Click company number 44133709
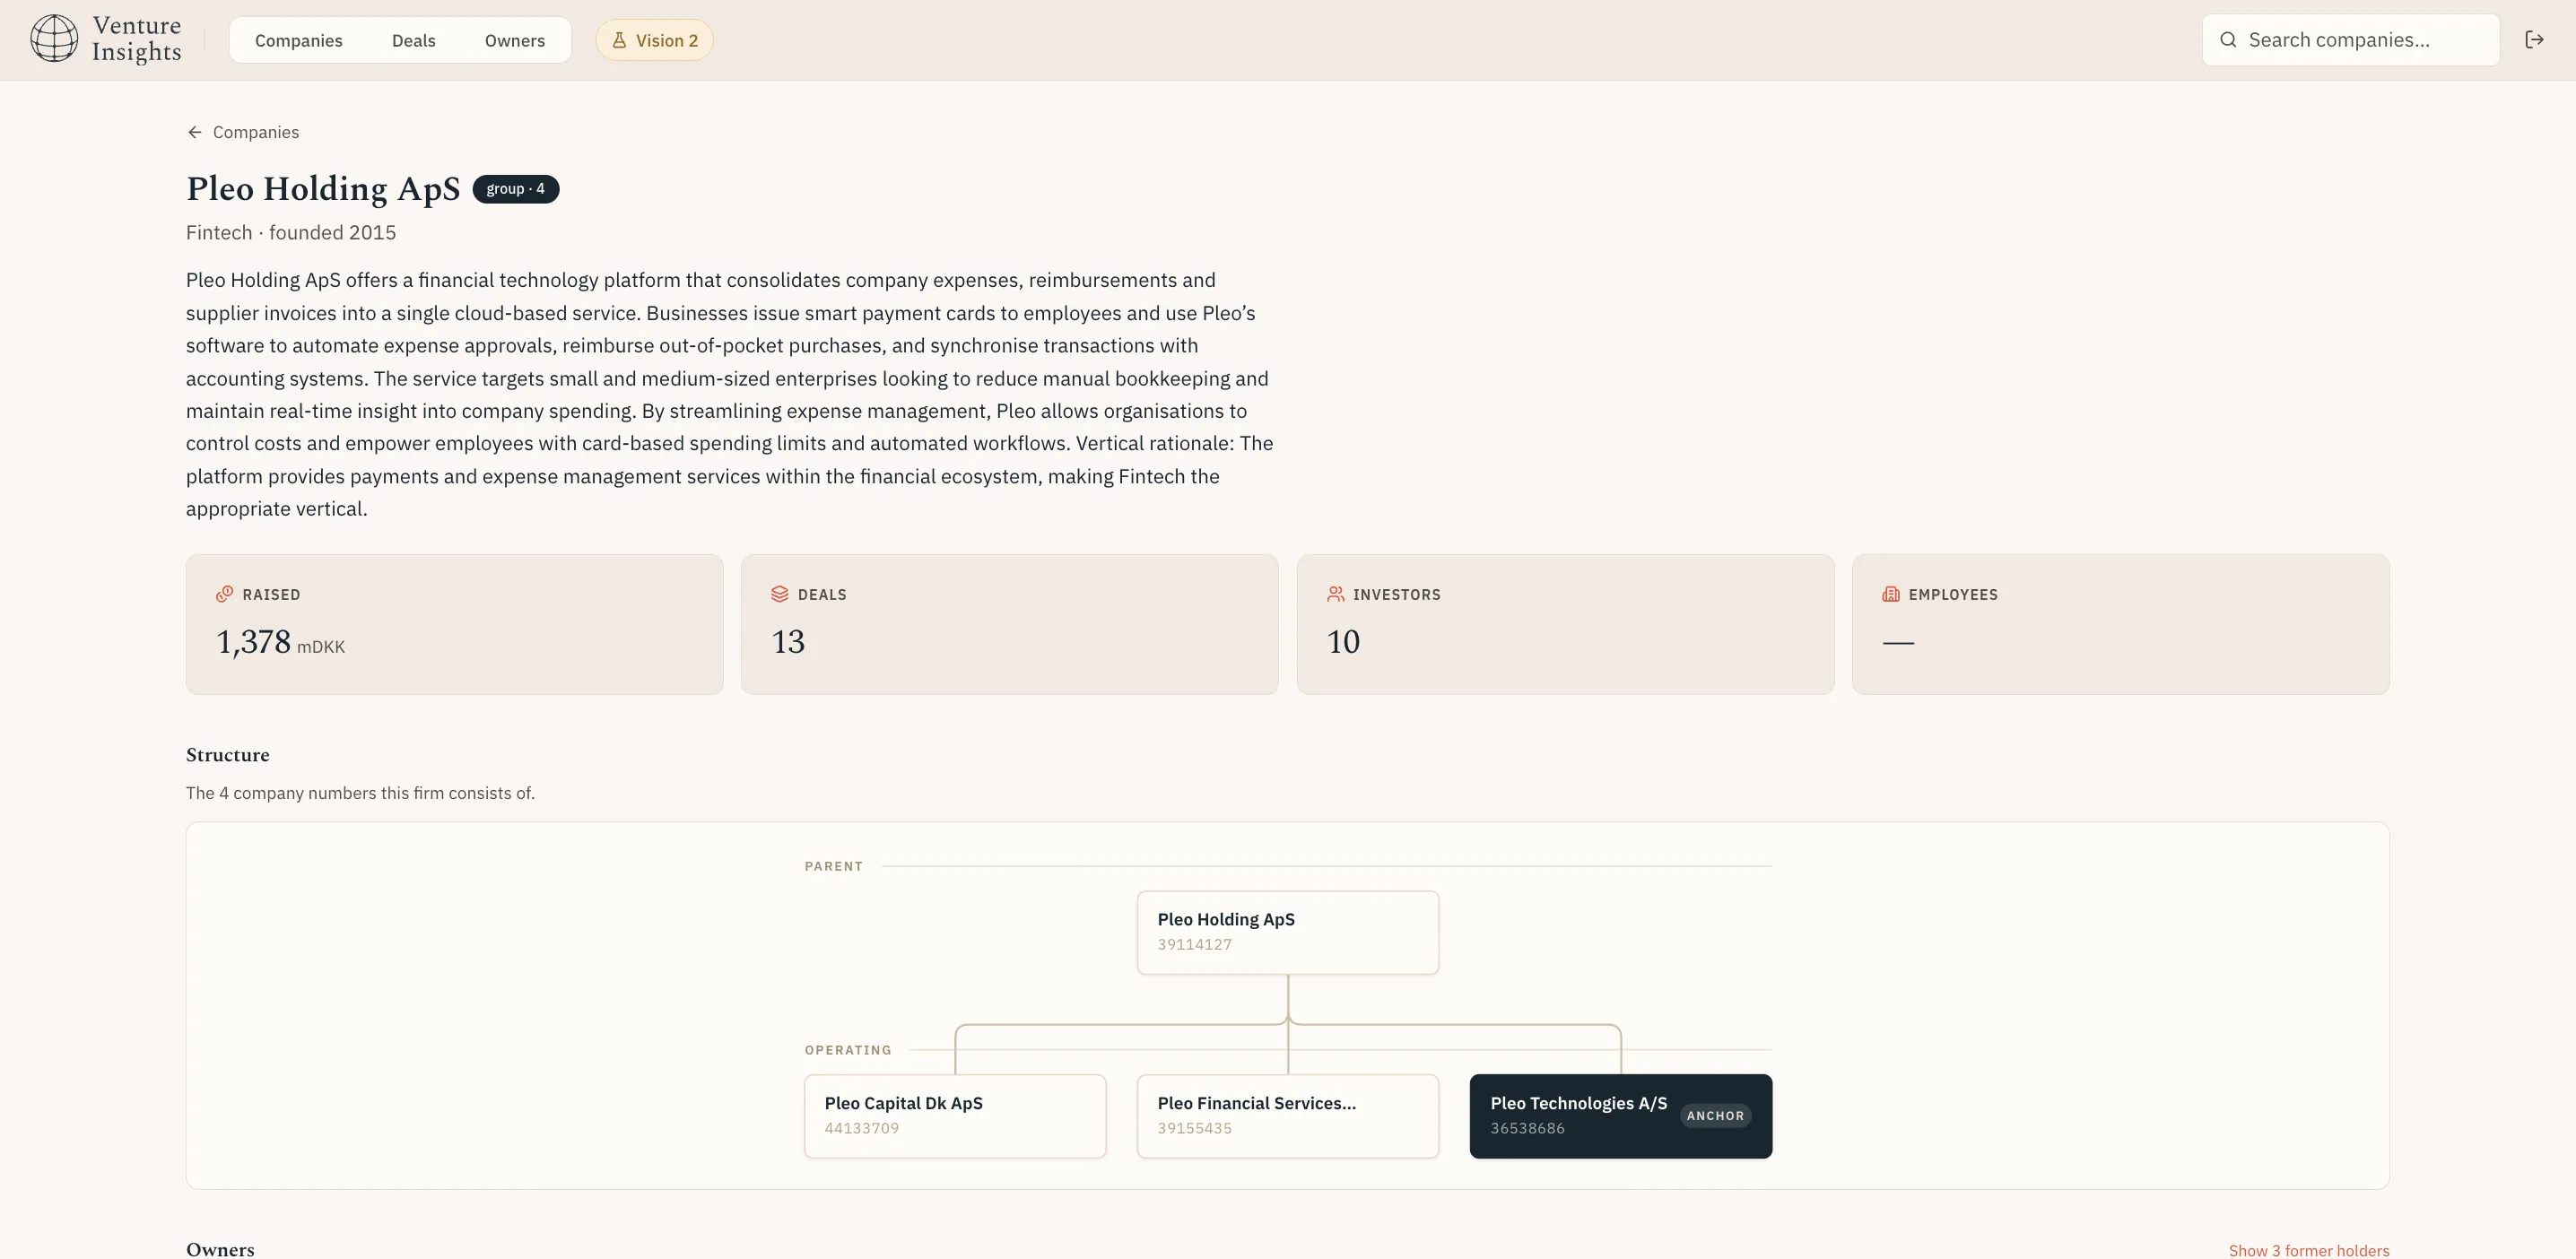Screen dimensions: 2576x1259 (x=862, y=1129)
